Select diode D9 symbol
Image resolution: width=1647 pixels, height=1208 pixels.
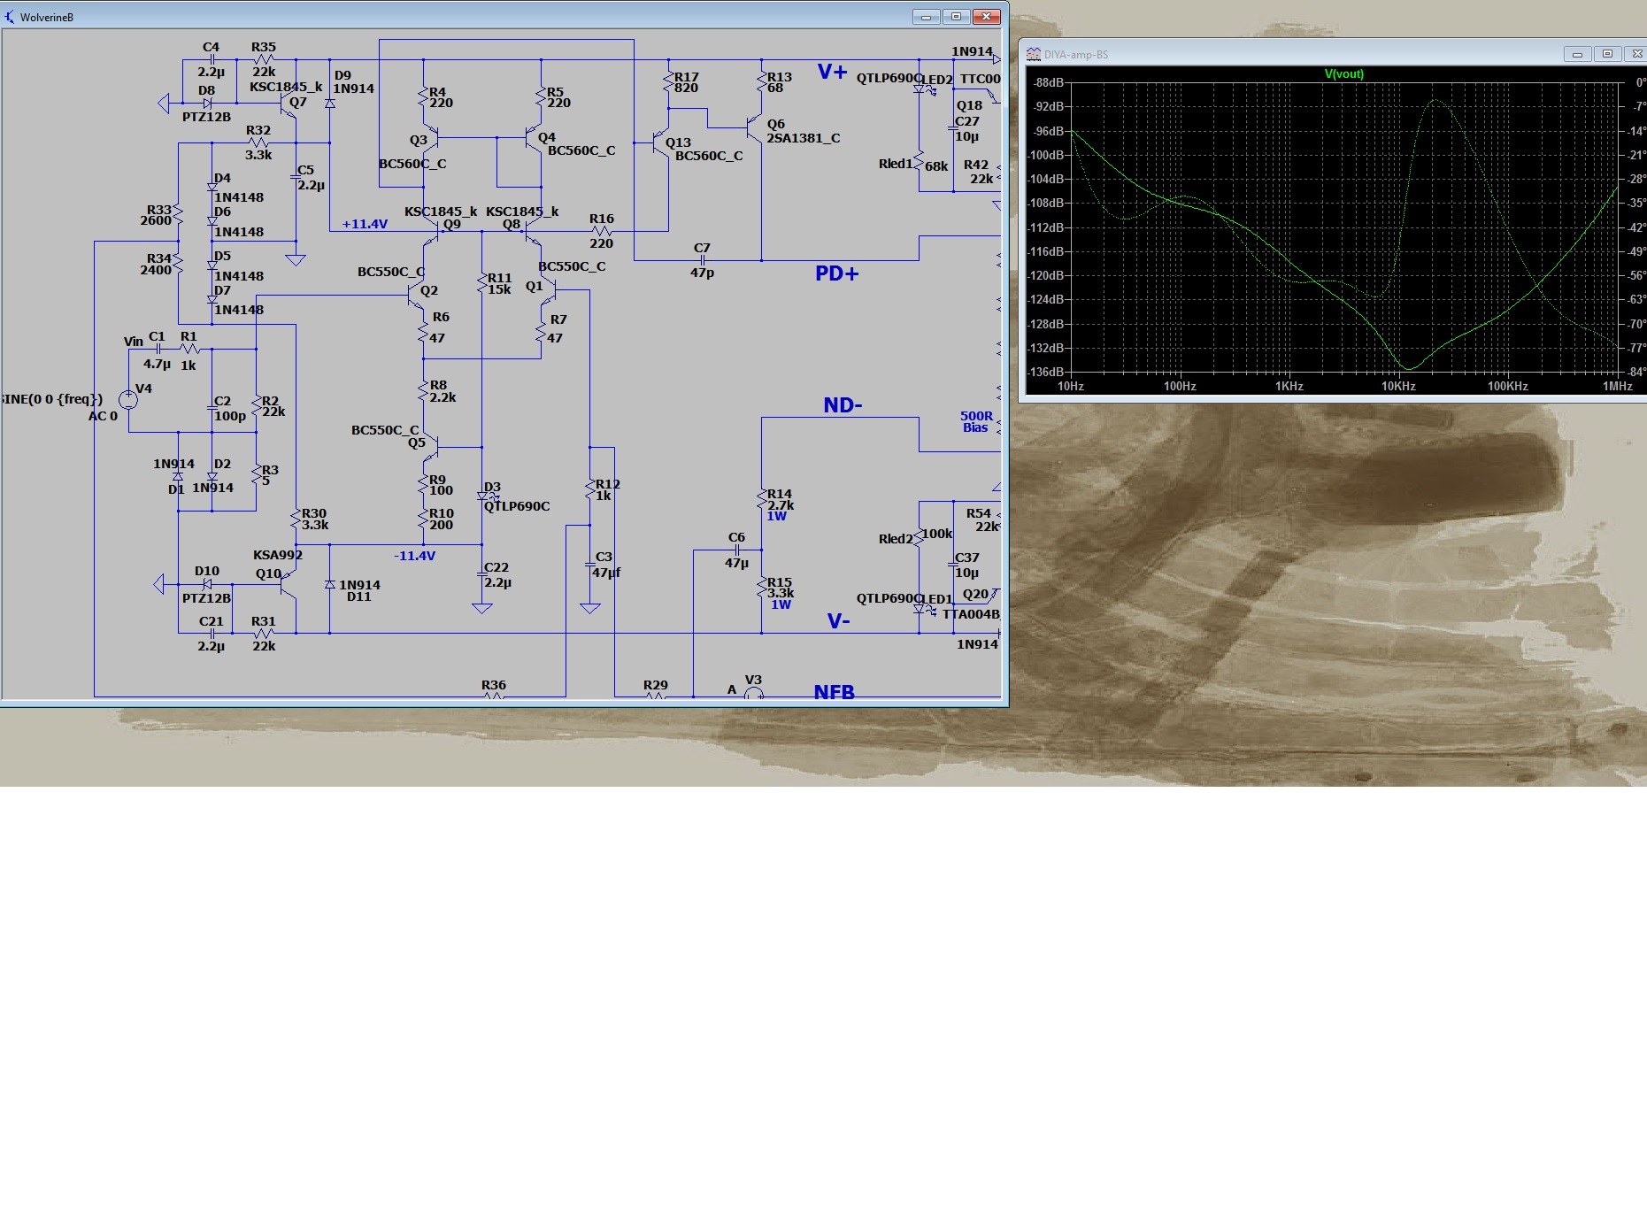tap(330, 104)
